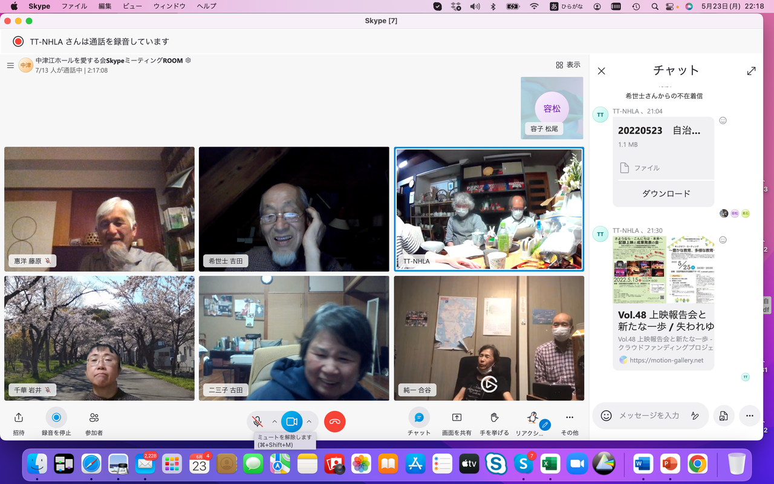
Task: Open meeting settings gear next to ROOM title
Action: tap(188, 60)
